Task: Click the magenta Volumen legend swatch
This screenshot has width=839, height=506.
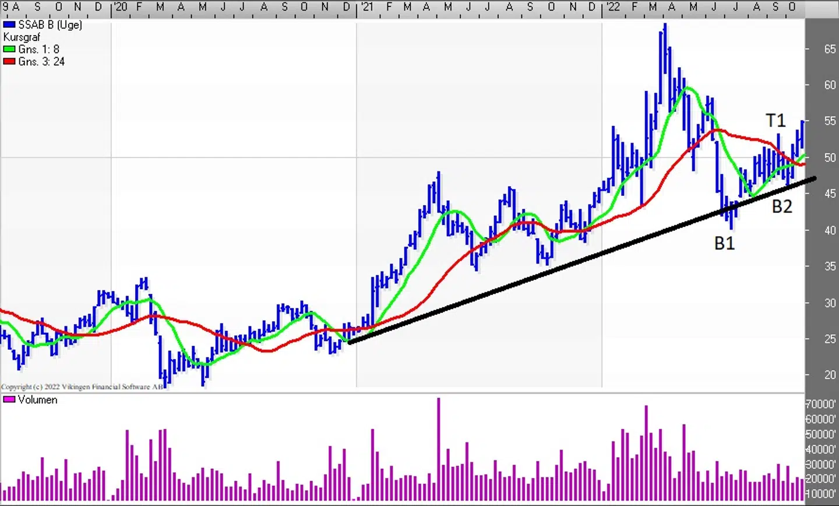Action: click(x=9, y=400)
